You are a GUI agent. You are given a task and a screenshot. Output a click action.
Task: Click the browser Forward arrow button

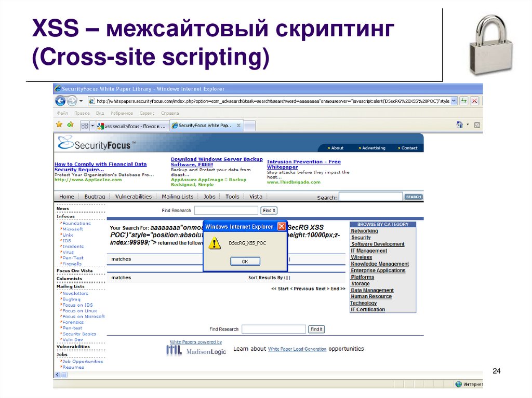pos(72,101)
